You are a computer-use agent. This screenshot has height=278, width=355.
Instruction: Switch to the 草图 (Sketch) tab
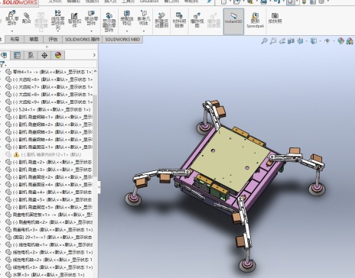(34, 40)
